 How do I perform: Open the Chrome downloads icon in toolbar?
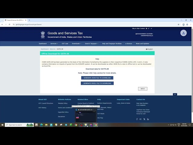pyautogui.click(x=183, y=24)
